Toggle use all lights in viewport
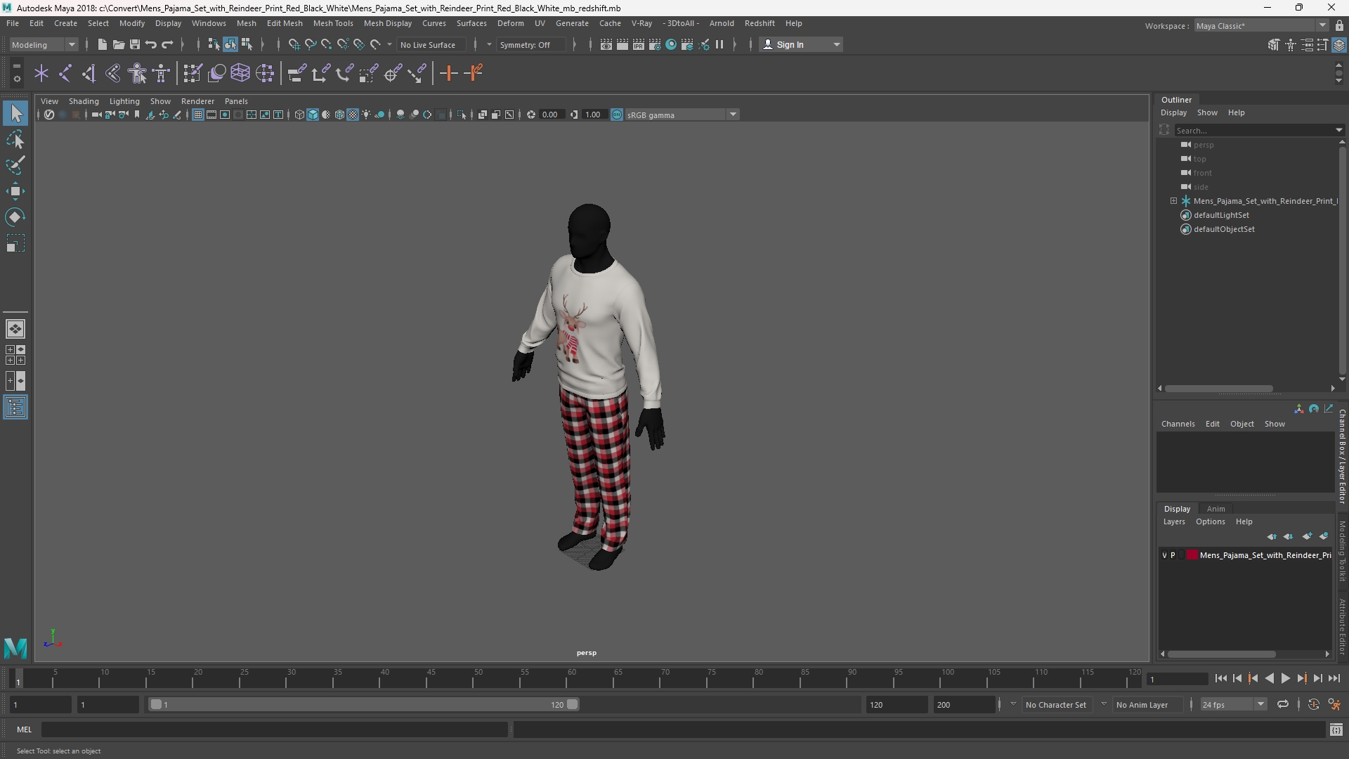Screen dimensions: 1349x759 tap(366, 115)
